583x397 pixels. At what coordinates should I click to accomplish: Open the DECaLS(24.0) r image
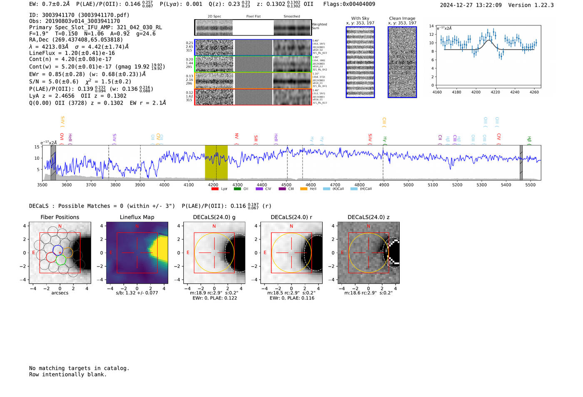click(x=291, y=253)
